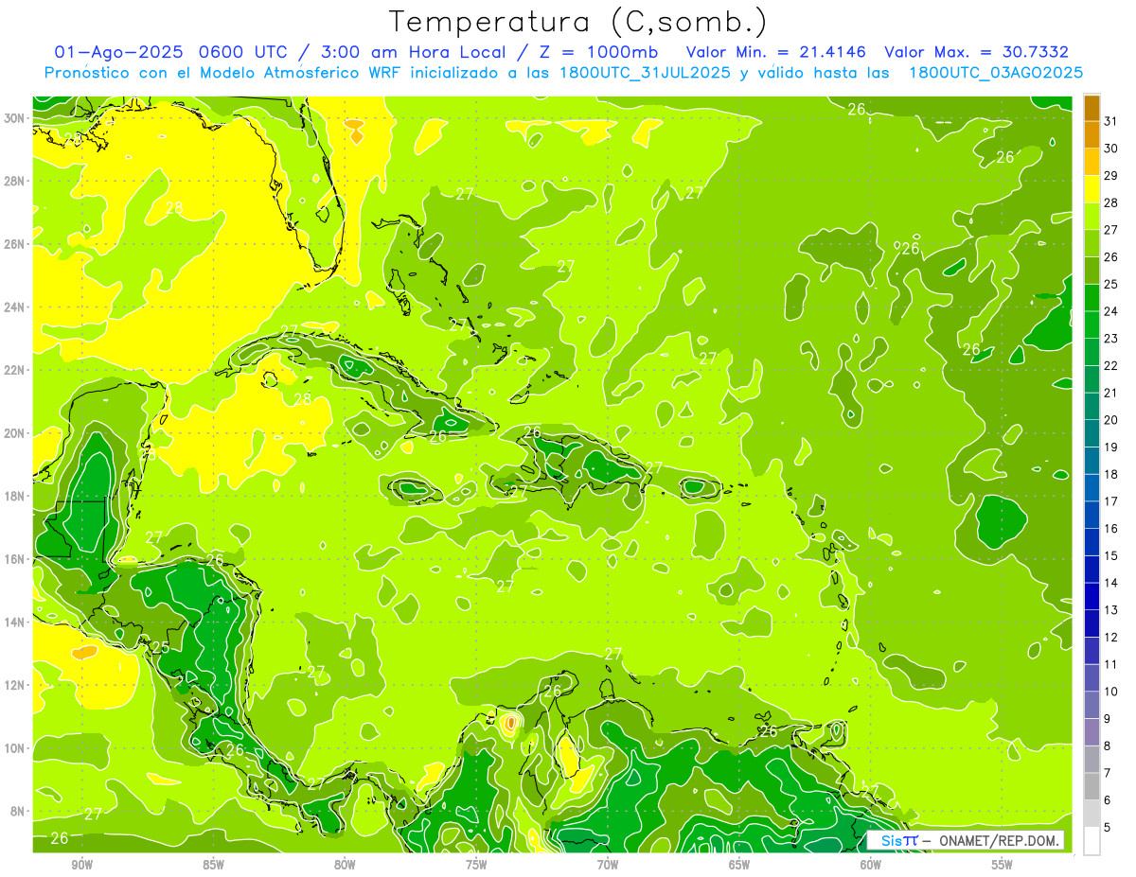Viewport: 1136px width, 877px height.
Task: Click the 80W longitude axis label
Action: 345,865
